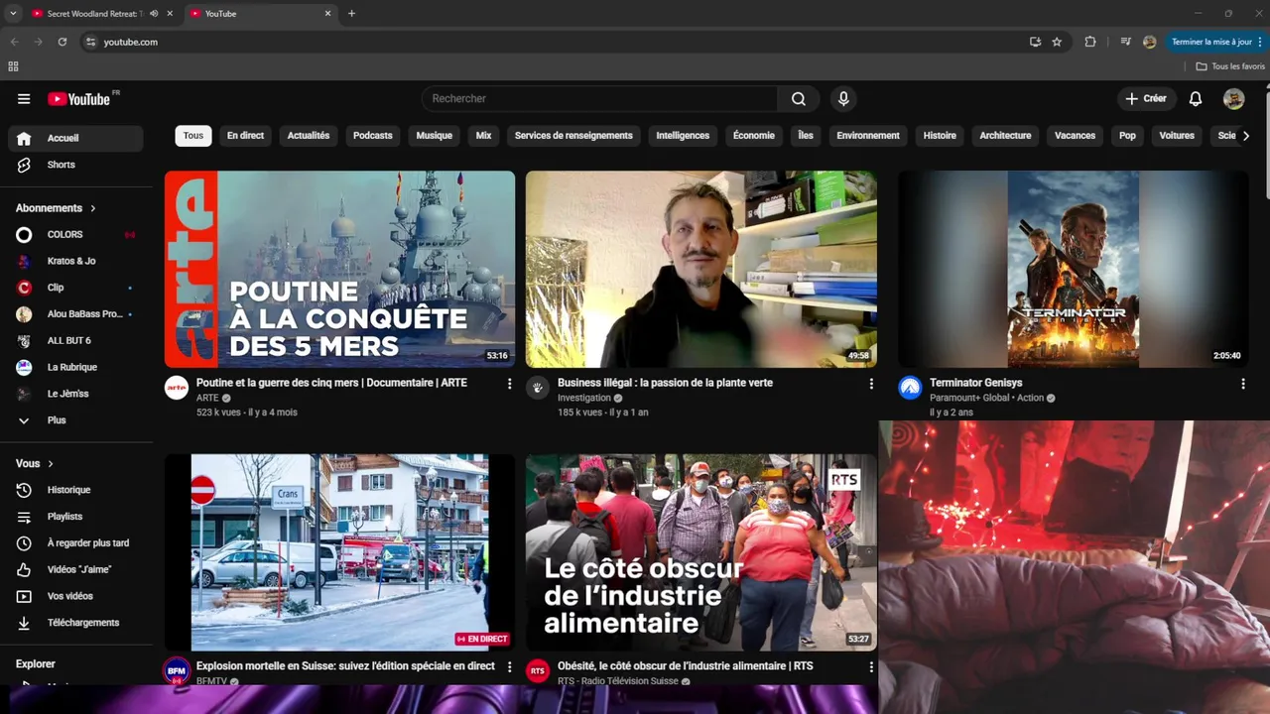The height and width of the screenshot is (714, 1270).
Task: Play the RTS industrie alimentaire thumbnail
Action: click(x=700, y=552)
